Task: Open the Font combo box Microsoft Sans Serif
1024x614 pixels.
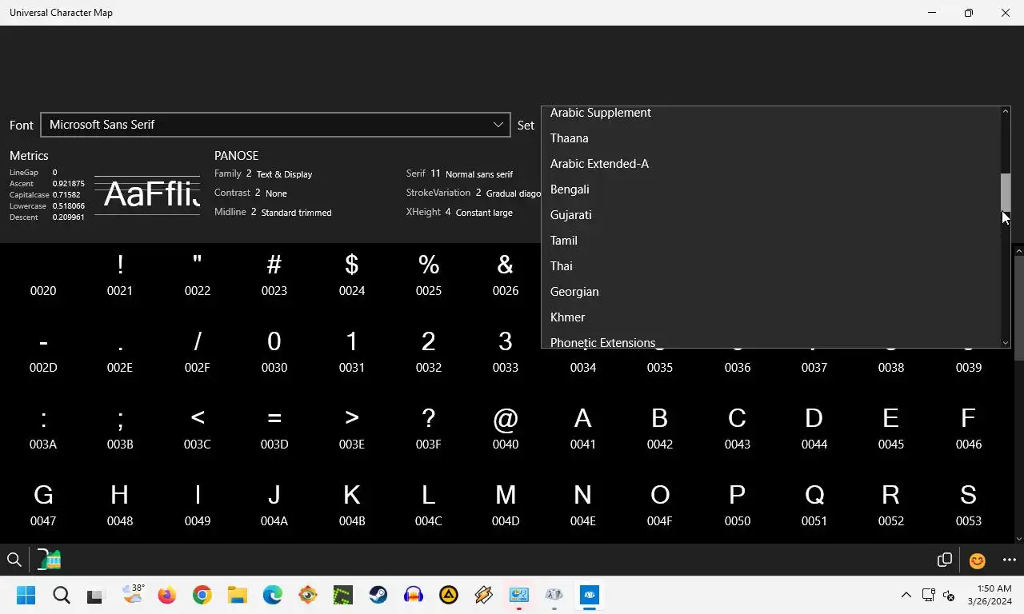Action: click(275, 125)
